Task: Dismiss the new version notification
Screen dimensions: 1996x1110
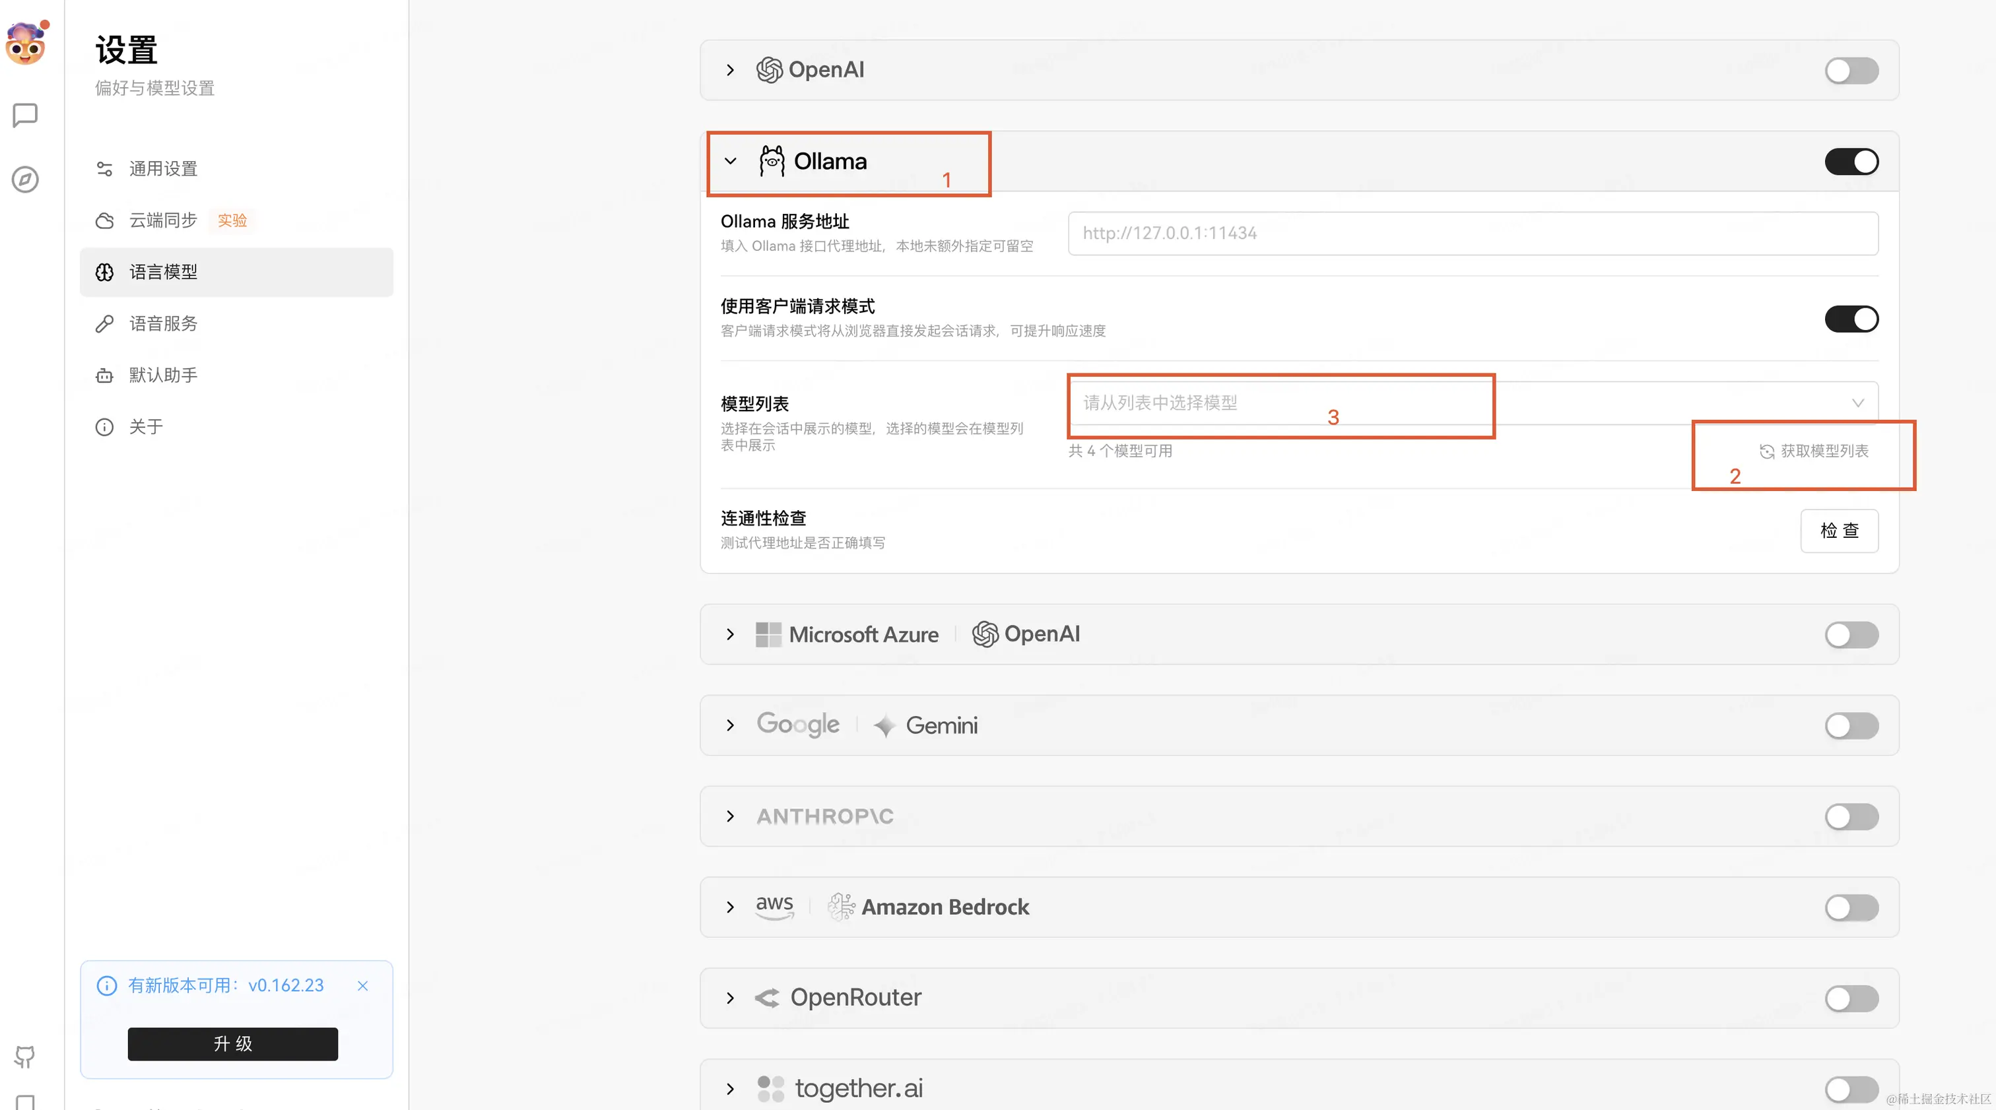Action: [x=362, y=985]
